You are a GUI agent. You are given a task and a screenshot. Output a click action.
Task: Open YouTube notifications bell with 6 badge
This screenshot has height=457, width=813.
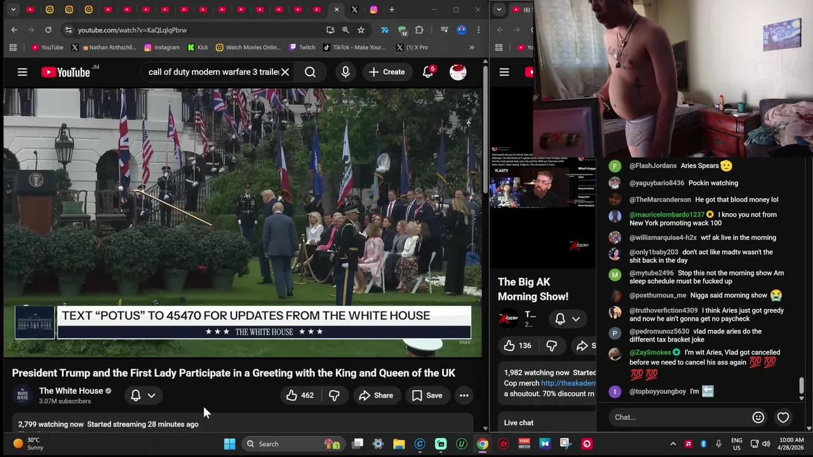point(428,72)
